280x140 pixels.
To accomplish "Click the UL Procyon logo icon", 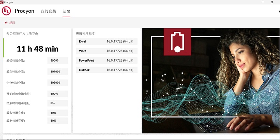I will point(7,11).
